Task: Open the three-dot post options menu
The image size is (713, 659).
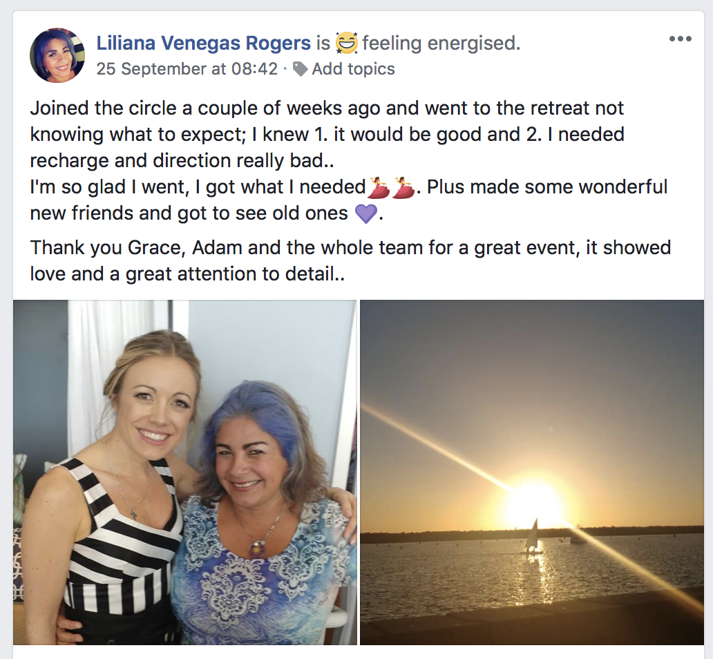Action: [x=681, y=39]
